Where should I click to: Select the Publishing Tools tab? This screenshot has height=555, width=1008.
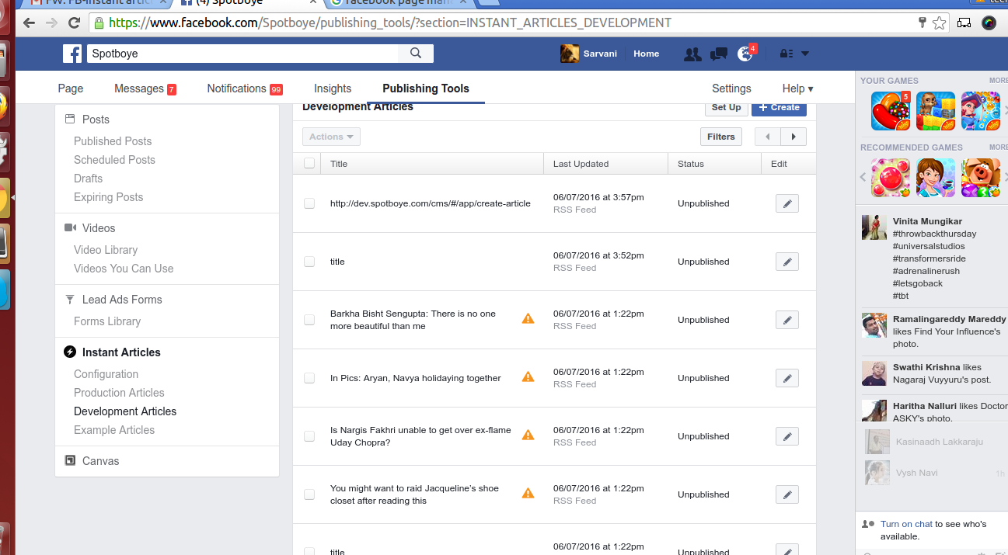(426, 88)
